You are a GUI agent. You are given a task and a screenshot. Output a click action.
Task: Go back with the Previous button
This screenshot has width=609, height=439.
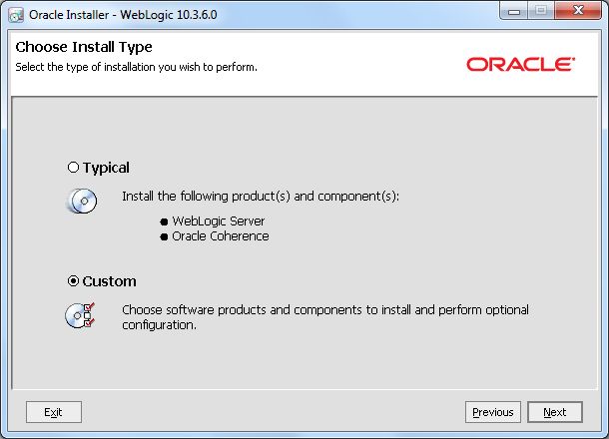coord(493,412)
